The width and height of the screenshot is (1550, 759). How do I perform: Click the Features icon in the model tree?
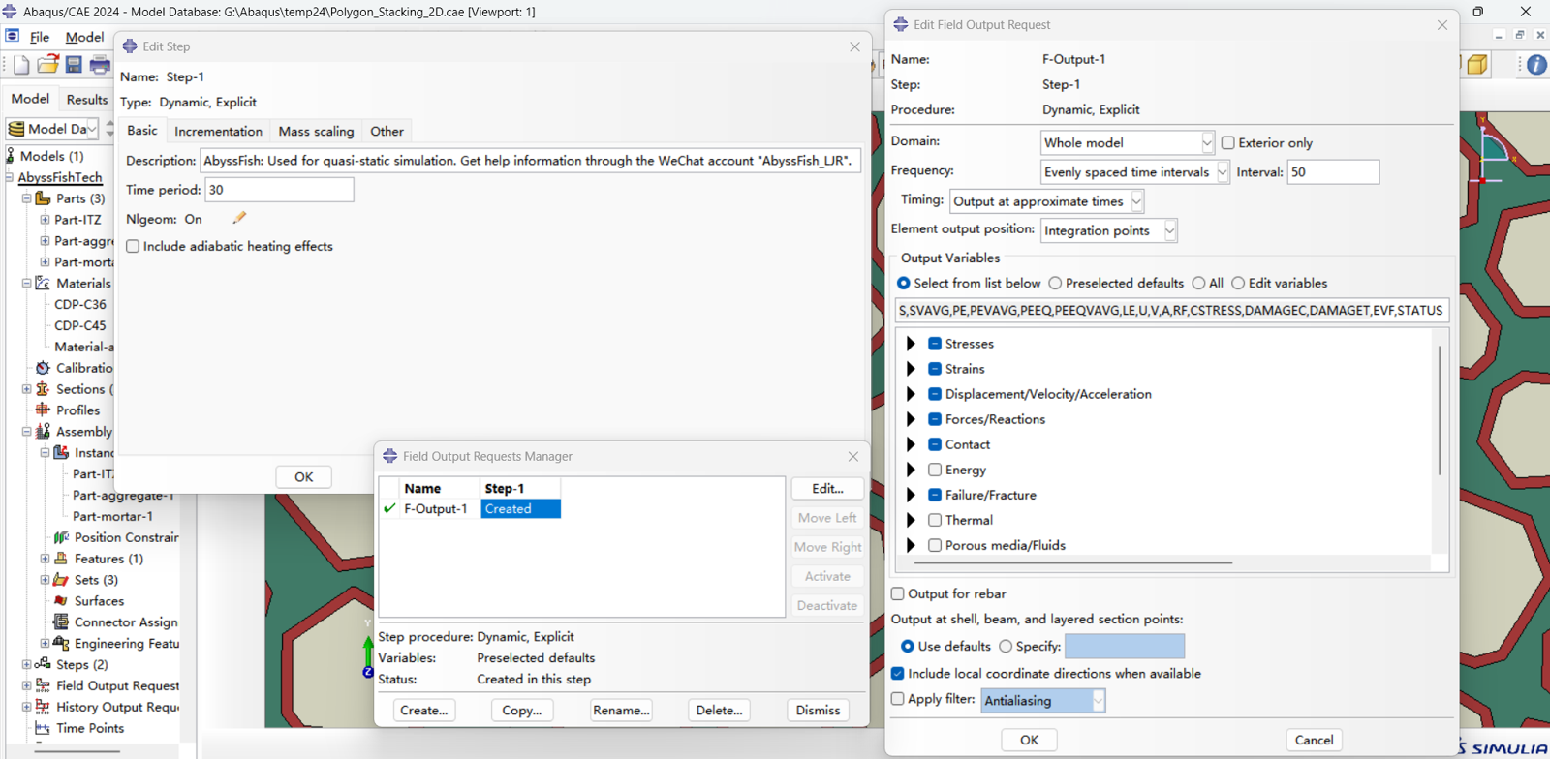61,559
